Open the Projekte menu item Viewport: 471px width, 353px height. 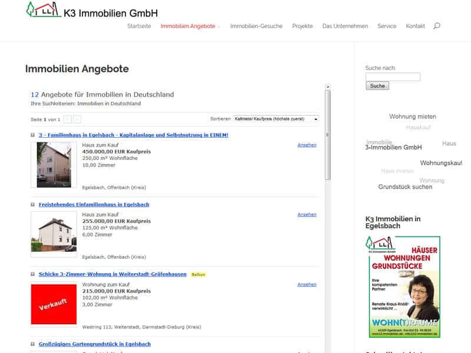pyautogui.click(x=303, y=26)
